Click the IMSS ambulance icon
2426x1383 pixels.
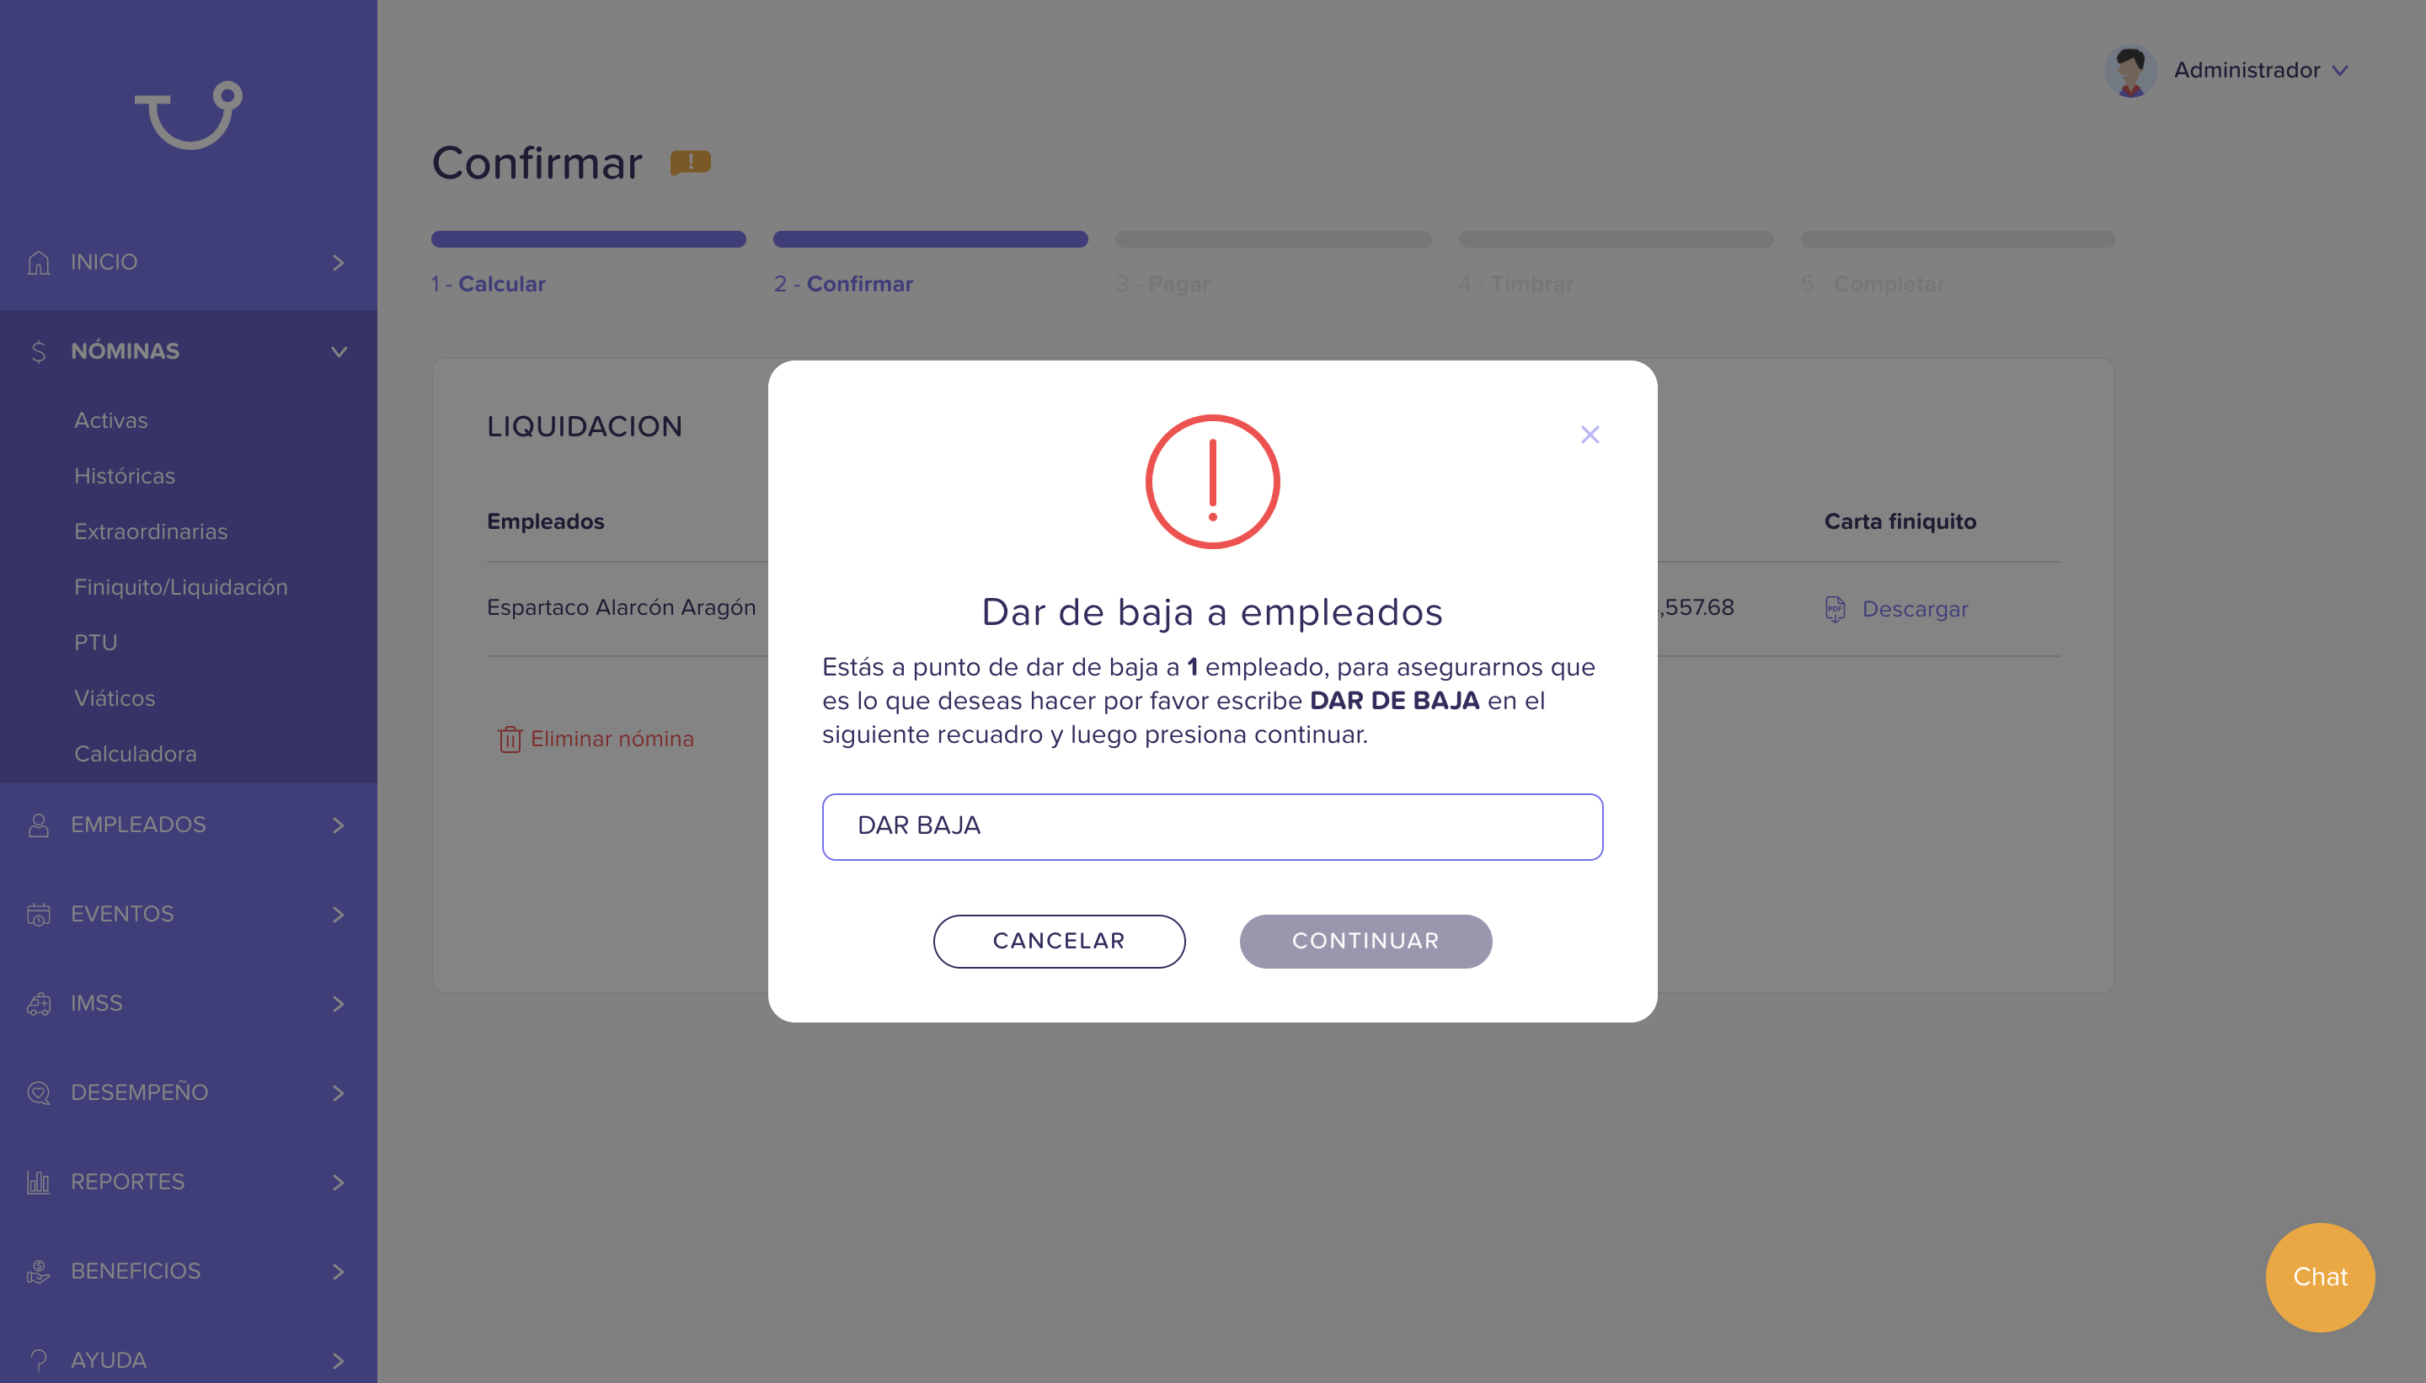point(38,1003)
